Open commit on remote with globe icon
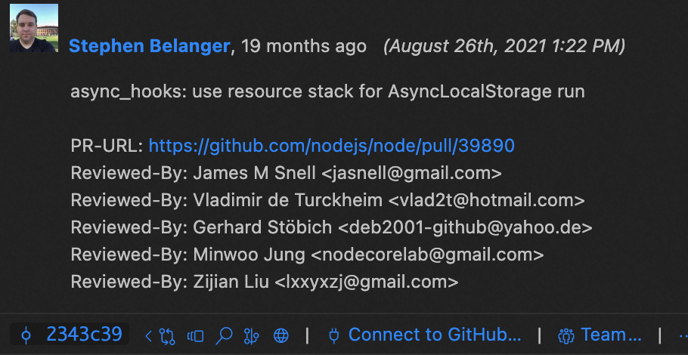The image size is (688, 355). coord(280,336)
